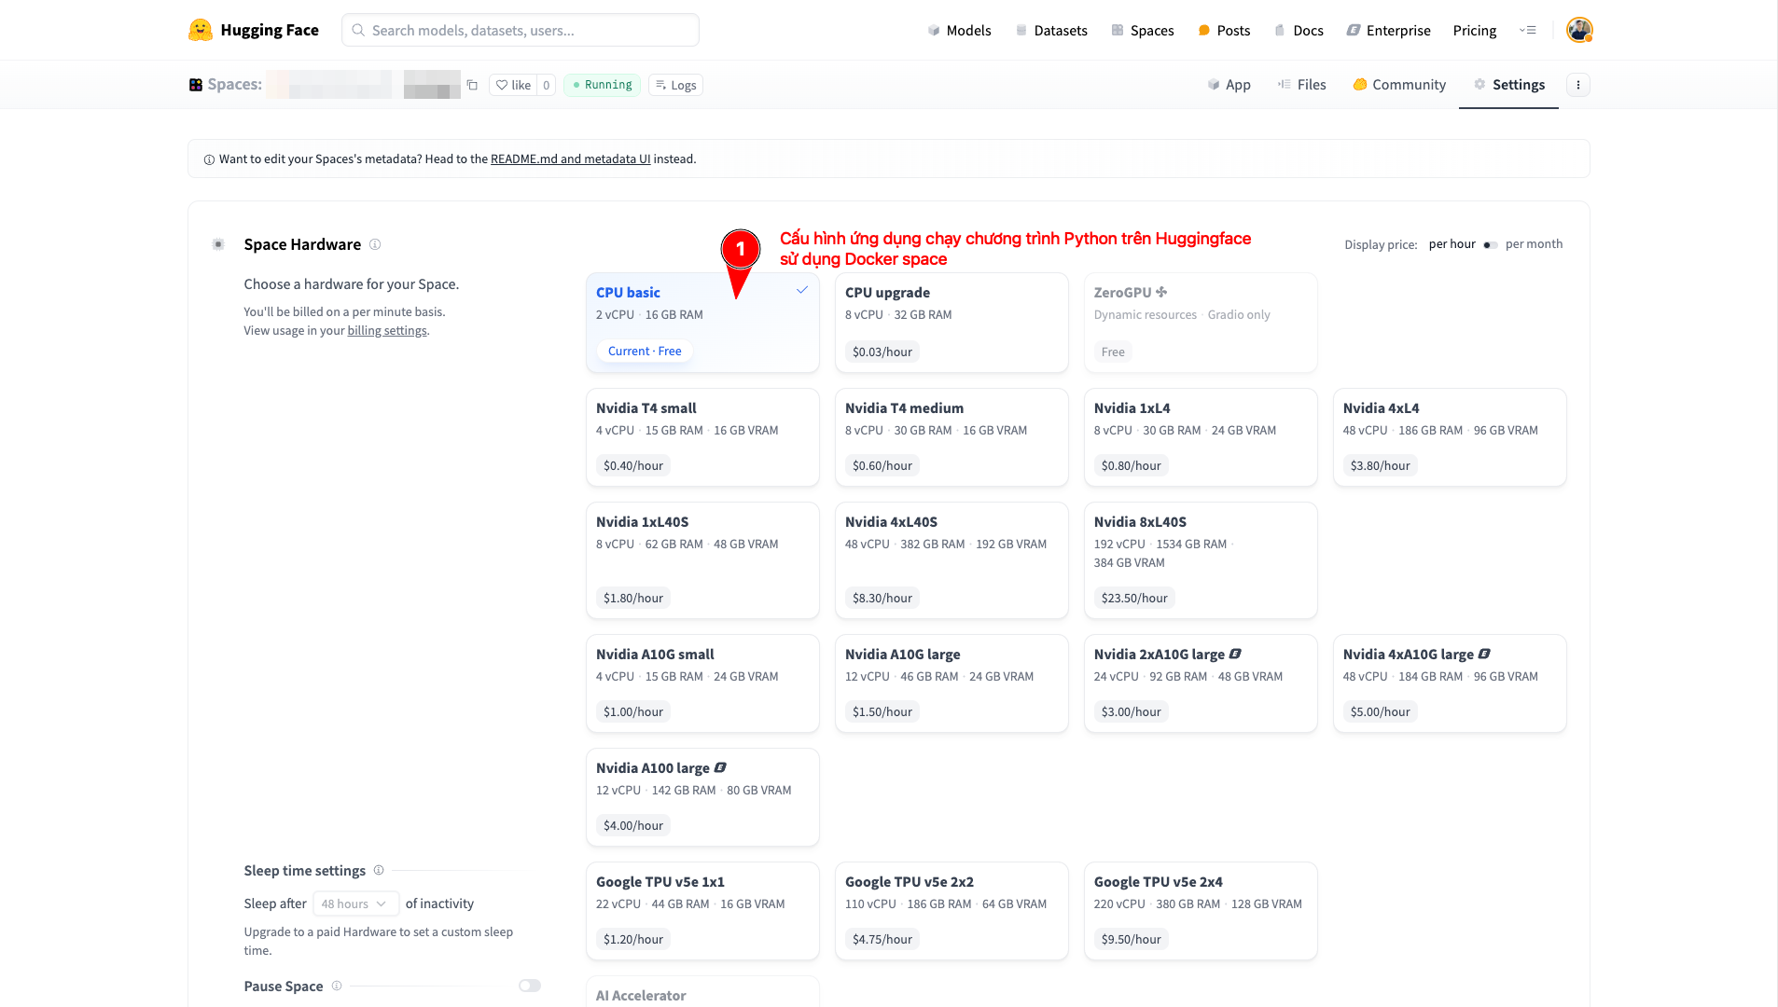Click the search models input field
This screenshot has width=1778, height=1007.
pyautogui.click(x=521, y=30)
